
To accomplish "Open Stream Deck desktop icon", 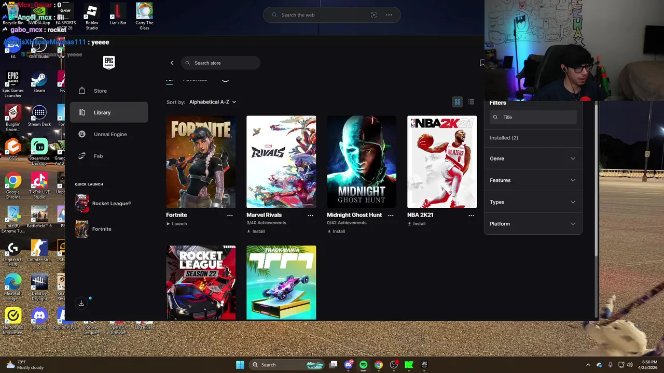I will pos(39,117).
